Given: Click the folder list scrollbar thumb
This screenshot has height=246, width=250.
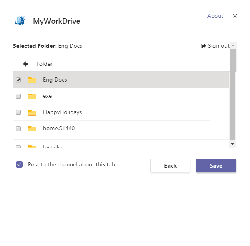Looking at the screenshot, I should pyautogui.click(x=233, y=94).
